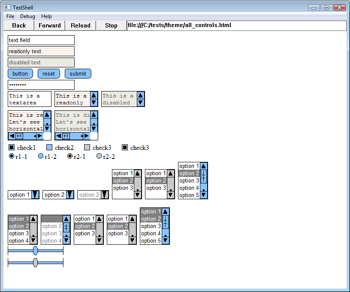Select the r1-2 radio button
Image resolution: width=350 pixels, height=292 pixels.
[x=41, y=156]
